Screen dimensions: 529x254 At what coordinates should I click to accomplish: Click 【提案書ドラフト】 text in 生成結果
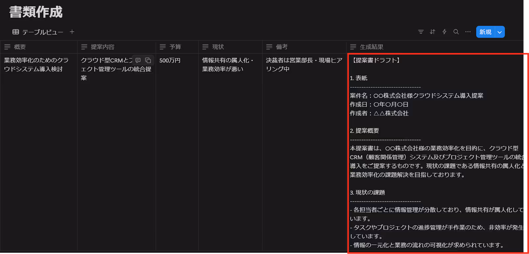[x=376, y=60]
